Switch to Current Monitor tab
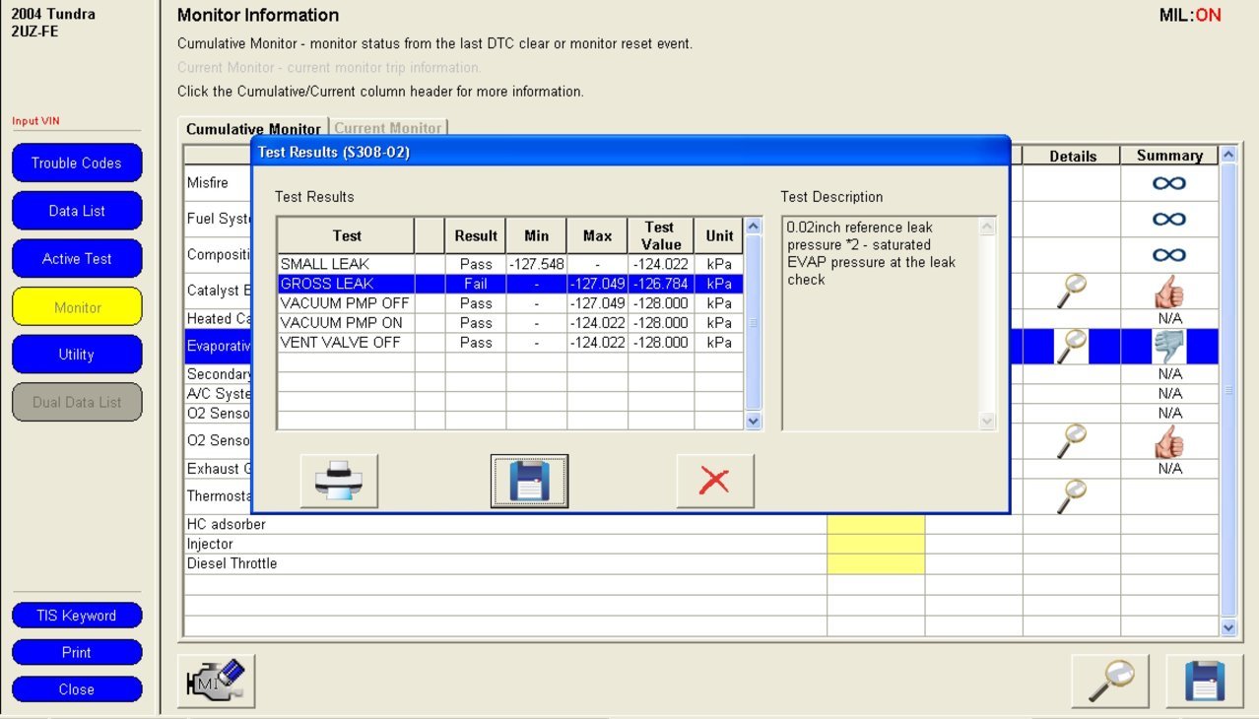The height and width of the screenshot is (719, 1259). 388,128
